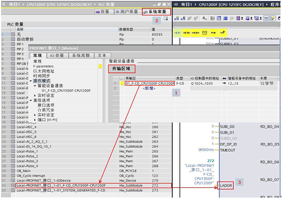This screenshot has width=282, height=199.
Task: Expand 实时设定 under 高级选项
Action: (x=35, y=115)
